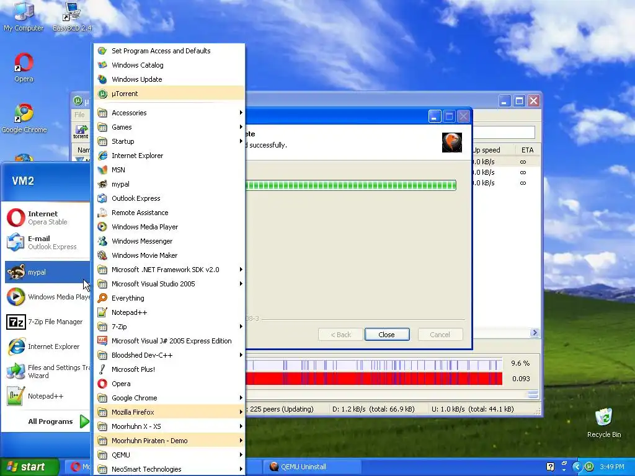Click the Windows Media Player icon in All Programs

[x=102, y=227]
